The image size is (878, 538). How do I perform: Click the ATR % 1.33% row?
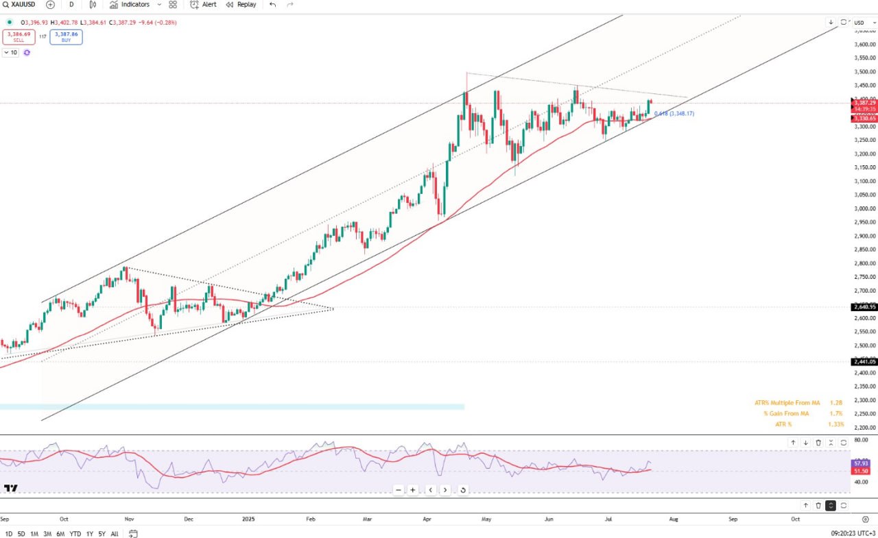[x=810, y=424]
